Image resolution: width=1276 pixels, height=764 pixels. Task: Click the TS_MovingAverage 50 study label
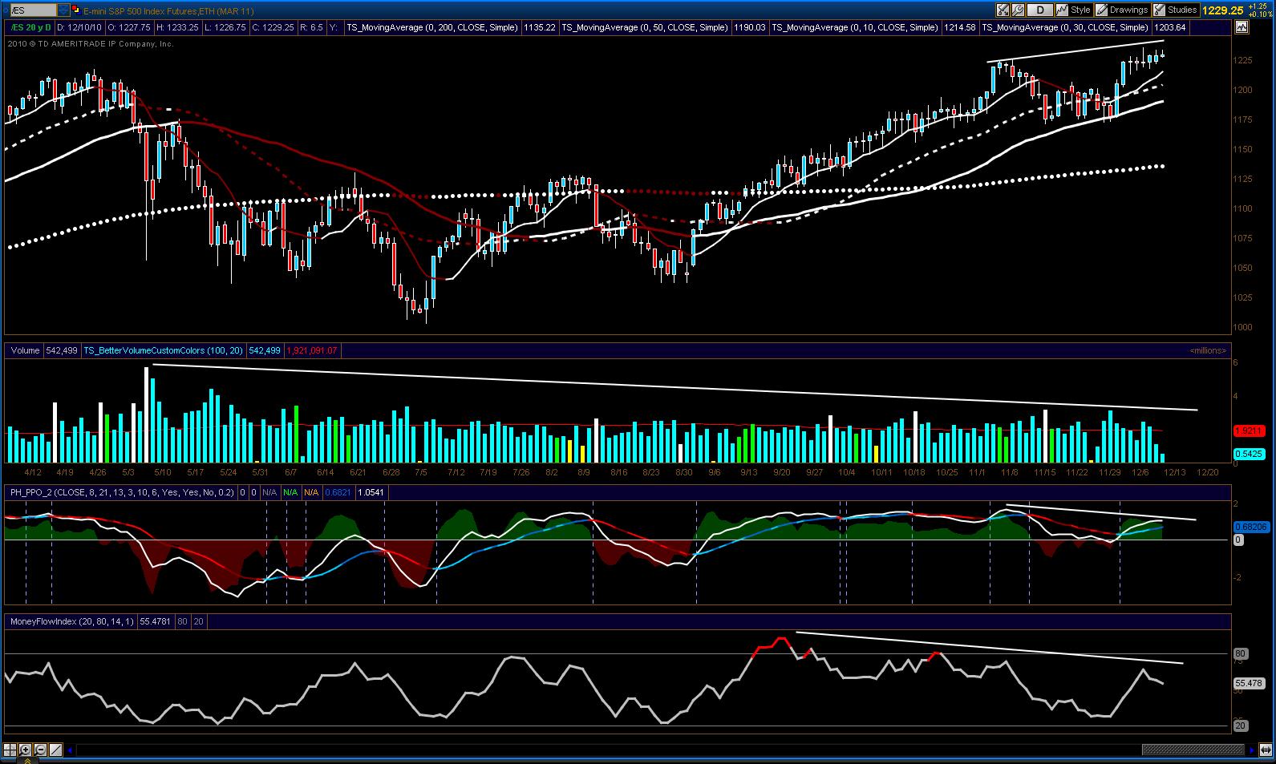(646, 27)
